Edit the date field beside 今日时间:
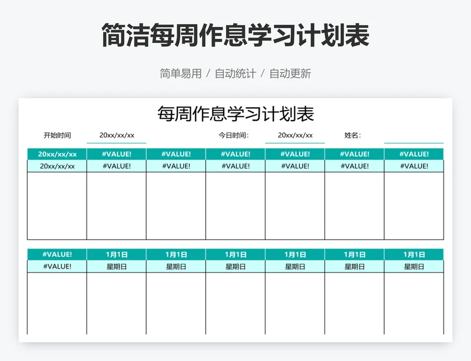 tap(295, 135)
